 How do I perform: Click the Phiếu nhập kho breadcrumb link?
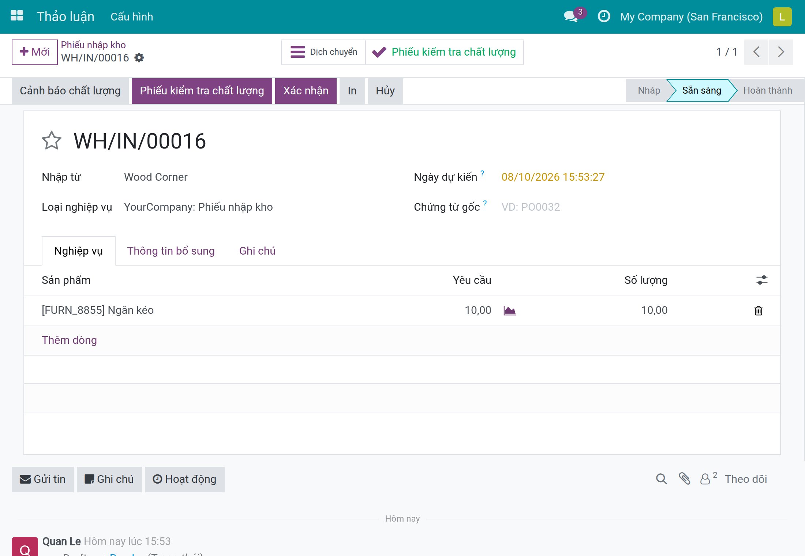93,45
